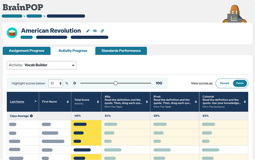Open the Activity Vocab Builder dropdown
Image resolution: width=255 pixels, height=160 pixels.
click(42, 65)
